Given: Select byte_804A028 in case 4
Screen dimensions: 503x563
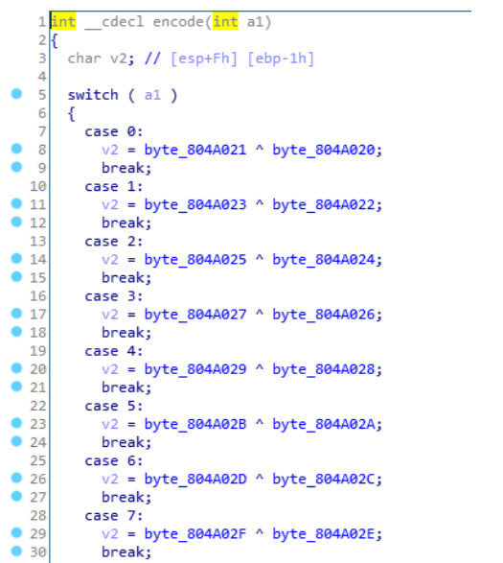Looking at the screenshot, I should coord(324,369).
